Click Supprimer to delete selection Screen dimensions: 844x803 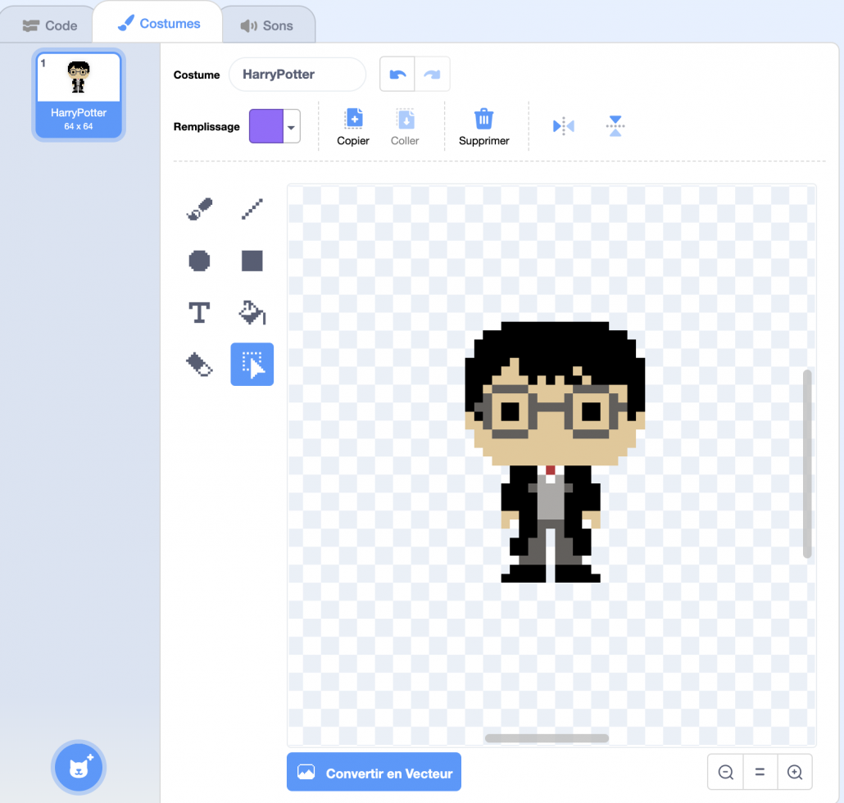pos(484,127)
